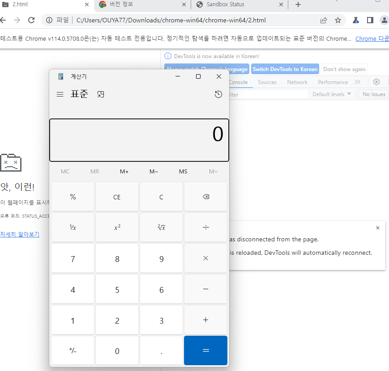Click the x squared key
Image resolution: width=389 pixels, height=371 pixels.
[117, 228]
